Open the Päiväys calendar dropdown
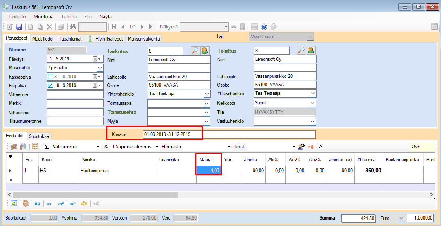 97,59
